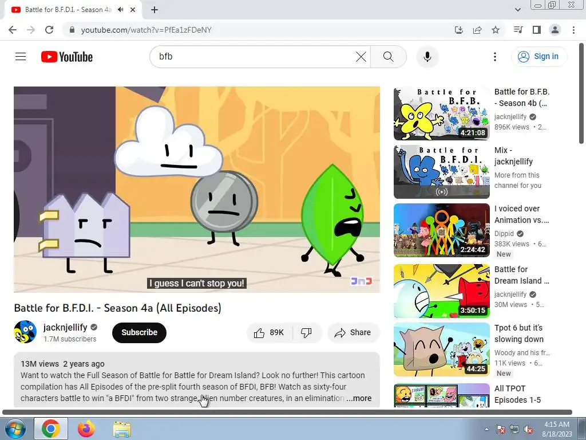The height and width of the screenshot is (440, 586).
Task: Open All TPOT Episodes 1-5 thumbnail
Action: 441,395
